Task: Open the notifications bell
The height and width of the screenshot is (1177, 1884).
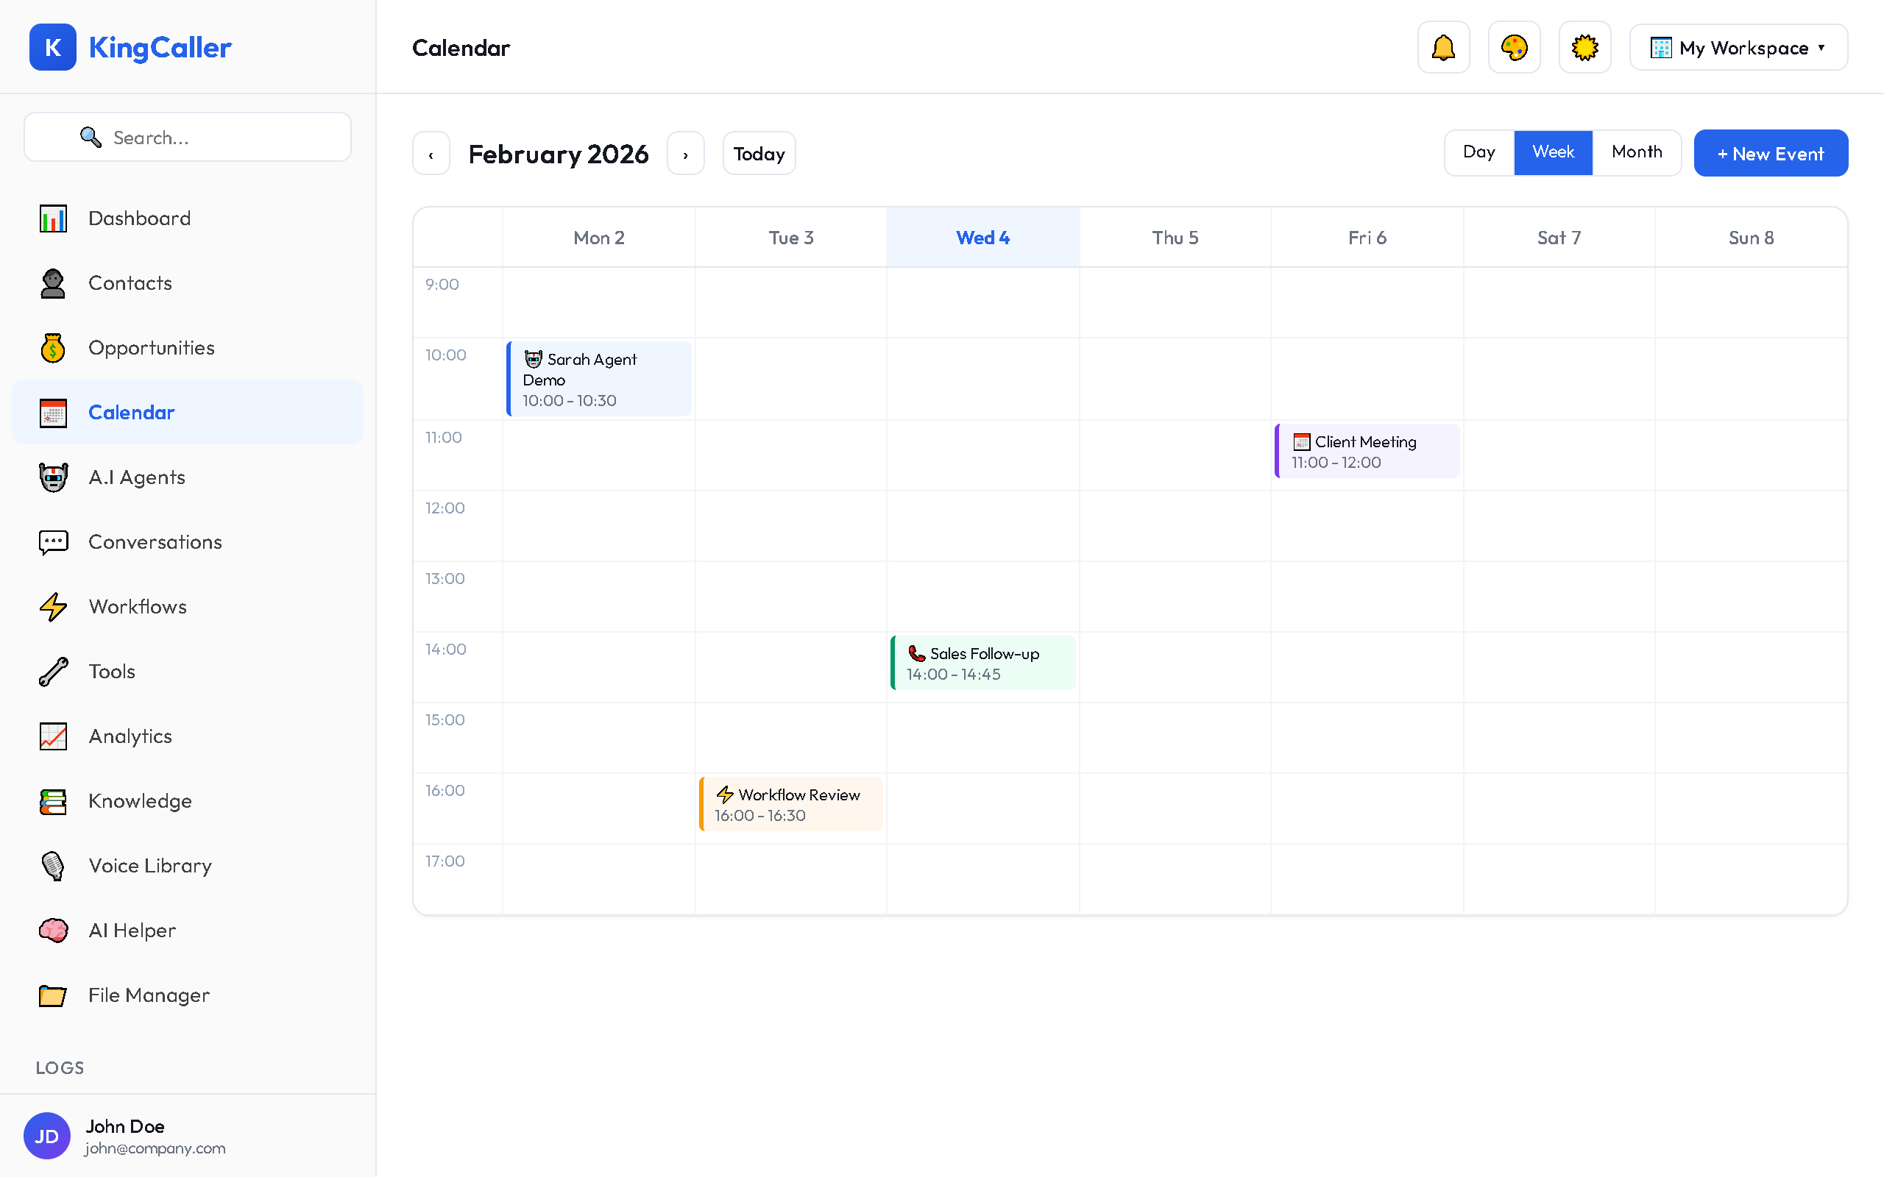Action: click(1442, 46)
